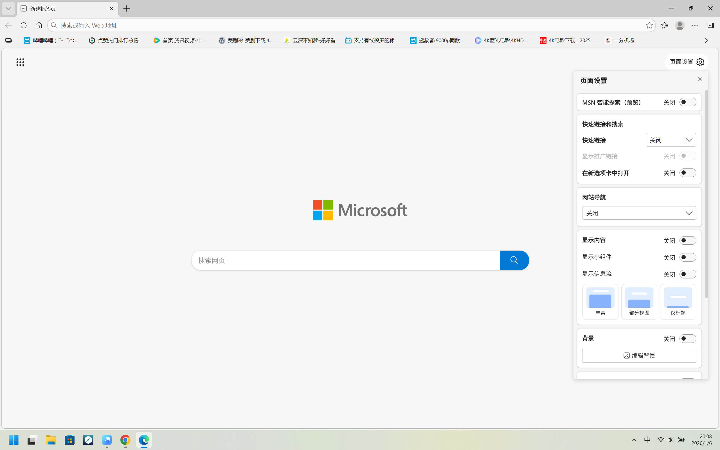Toggle 显示信息流 switch
Viewport: 720px width, 450px height.
point(688,274)
